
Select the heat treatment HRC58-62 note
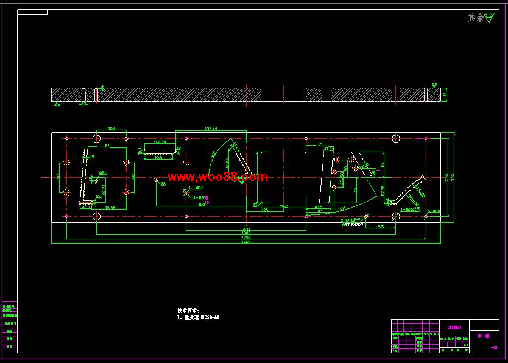(x=199, y=317)
